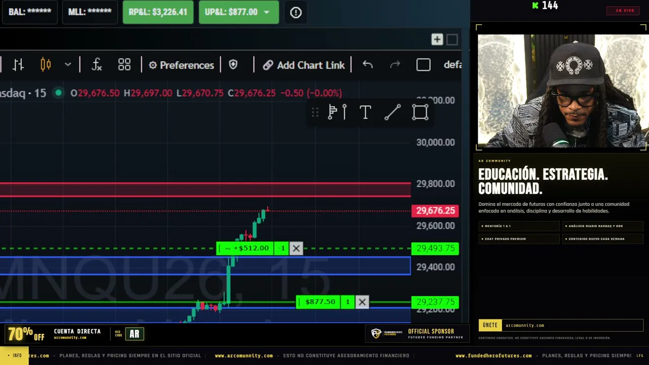Image resolution: width=649 pixels, height=365 pixels.
Task: Click Mentoría 1 a 1 feature
Action: click(x=519, y=226)
